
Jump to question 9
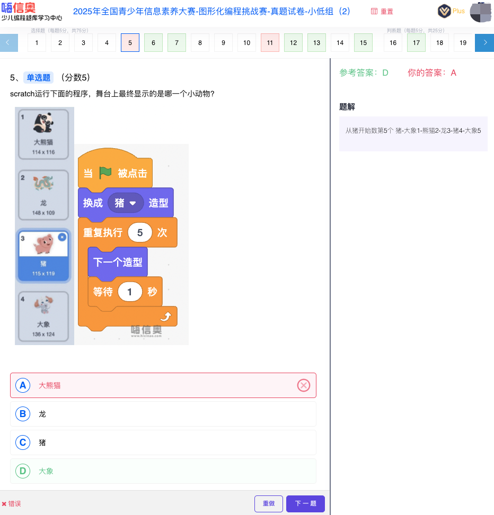(x=223, y=43)
